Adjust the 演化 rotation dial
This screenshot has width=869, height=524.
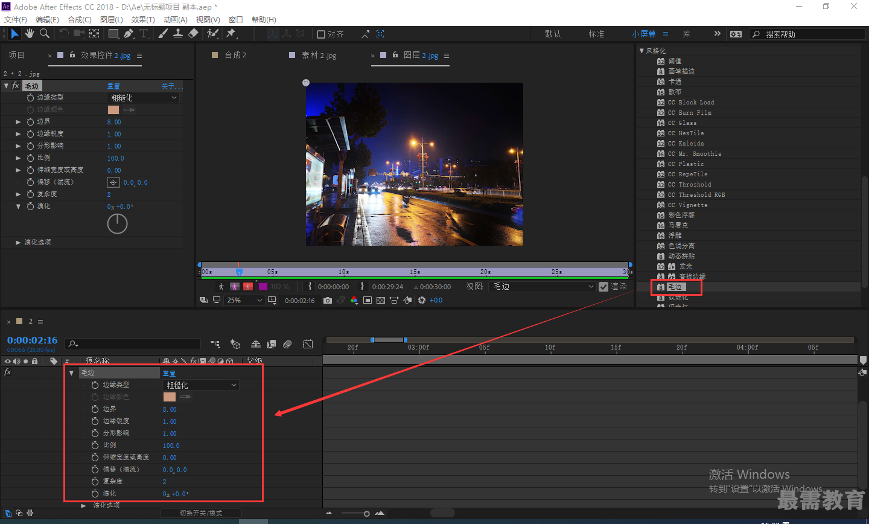[117, 224]
